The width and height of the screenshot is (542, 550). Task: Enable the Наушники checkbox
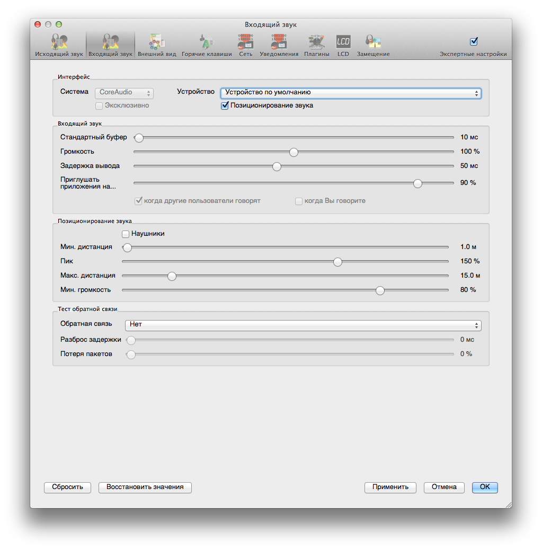126,234
